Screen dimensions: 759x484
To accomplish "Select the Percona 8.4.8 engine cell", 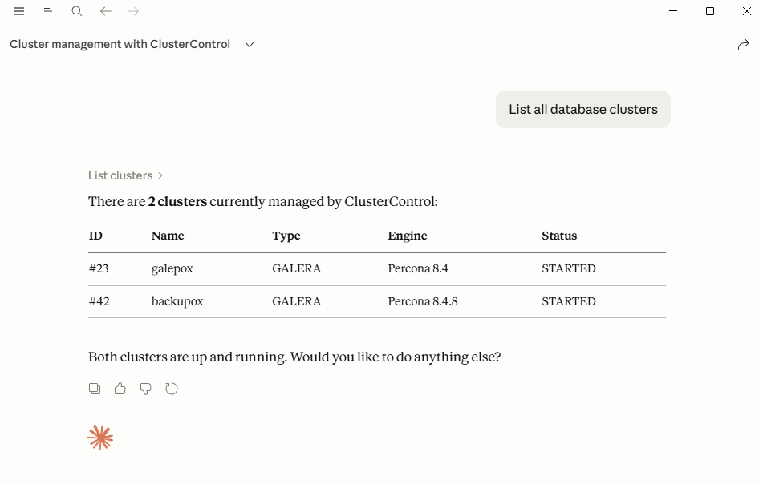I will (x=423, y=301).
